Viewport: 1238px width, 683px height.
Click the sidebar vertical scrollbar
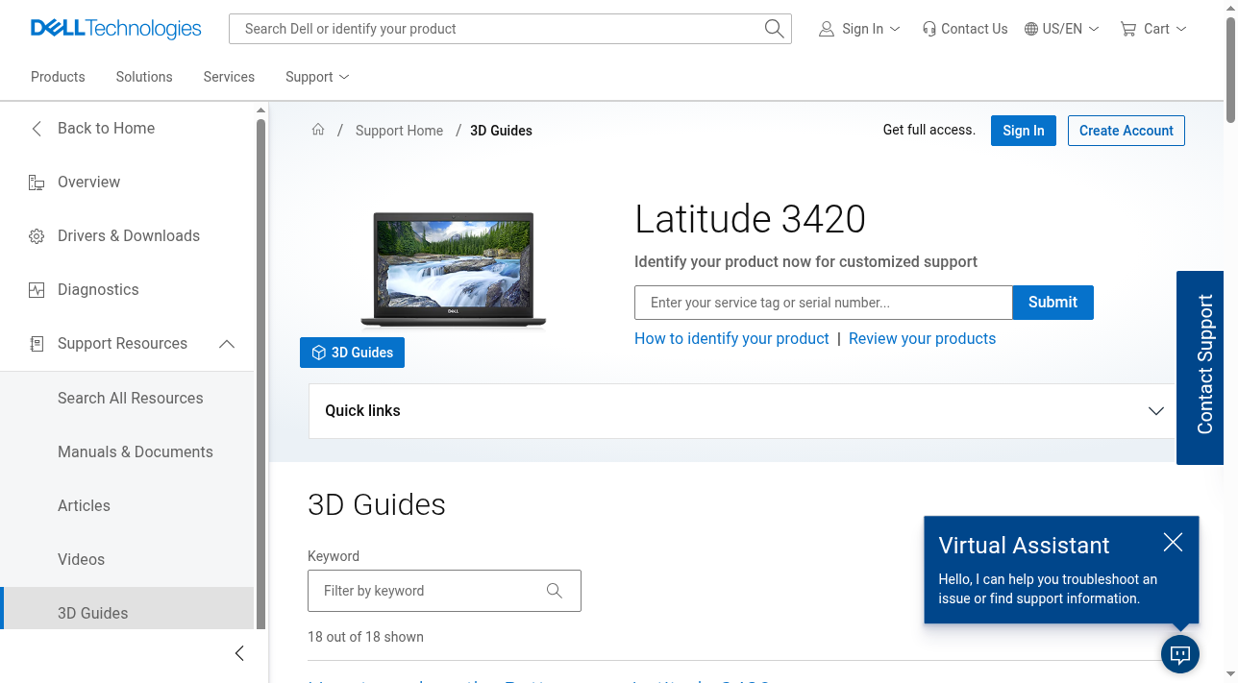coord(260,373)
